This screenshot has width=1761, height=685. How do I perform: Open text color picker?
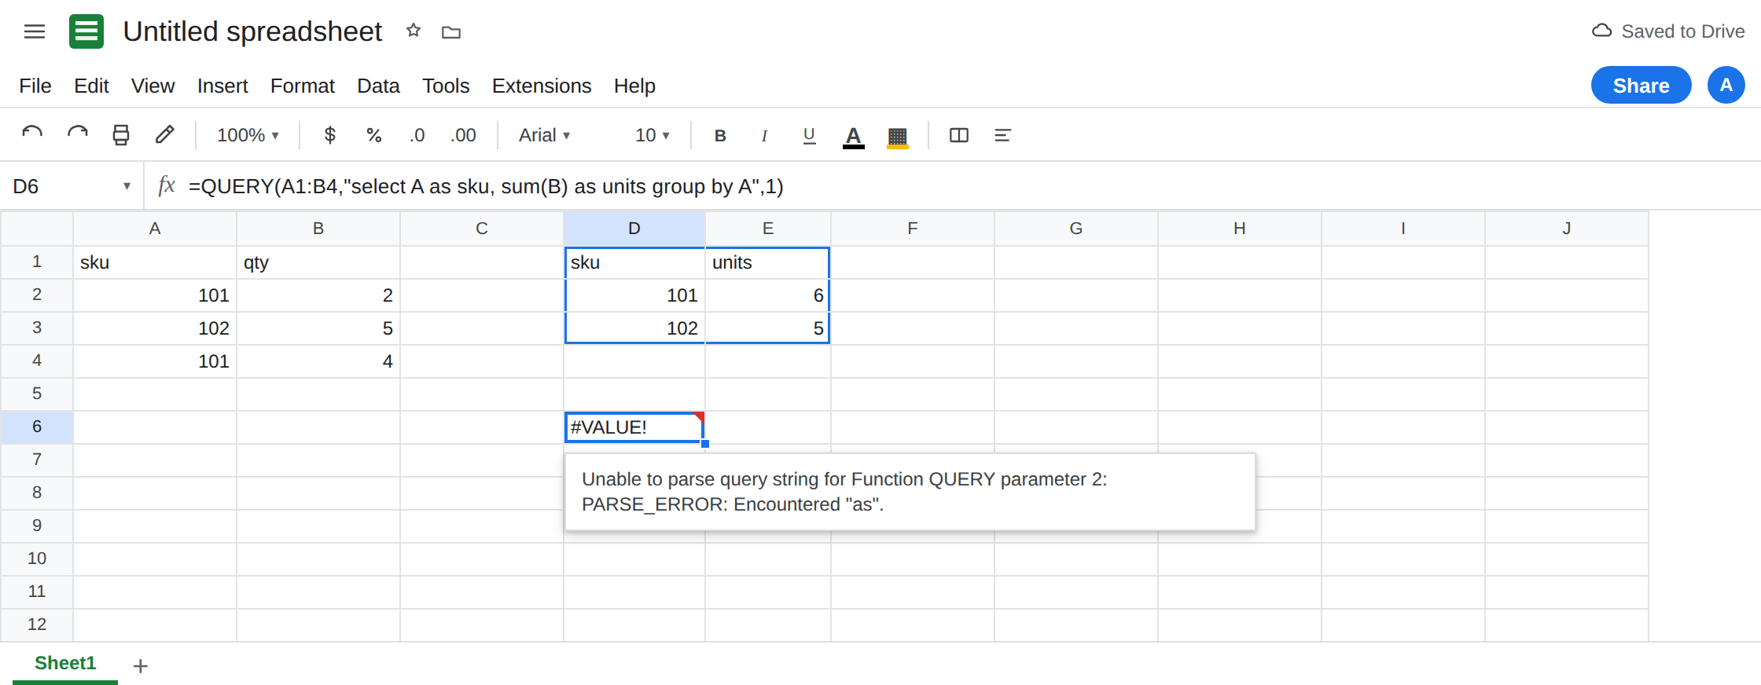(x=854, y=136)
